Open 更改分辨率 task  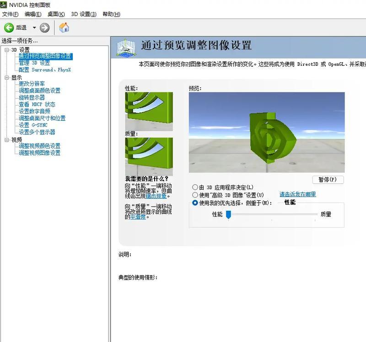pyautogui.click(x=32, y=84)
